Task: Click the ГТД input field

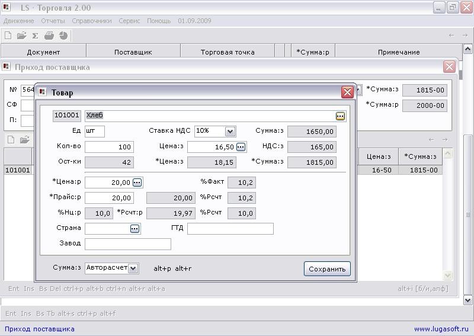Action: click(x=230, y=229)
